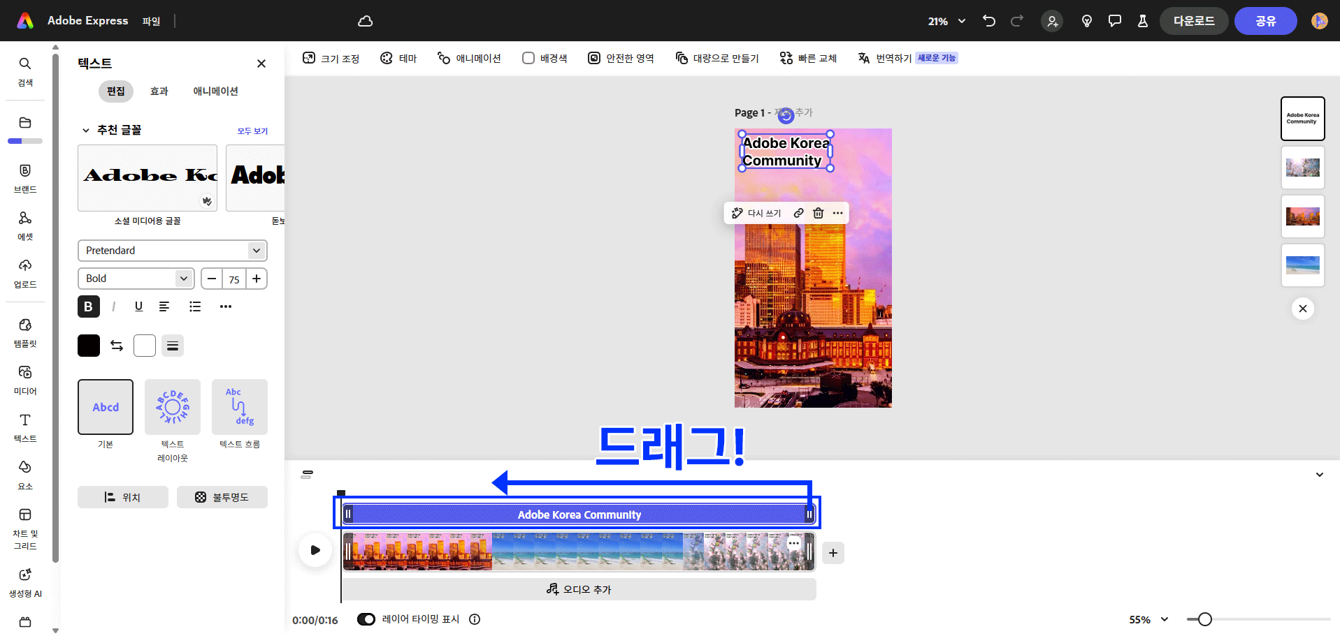Undo the last action
Viewport: 1340px width, 636px height.
click(988, 21)
